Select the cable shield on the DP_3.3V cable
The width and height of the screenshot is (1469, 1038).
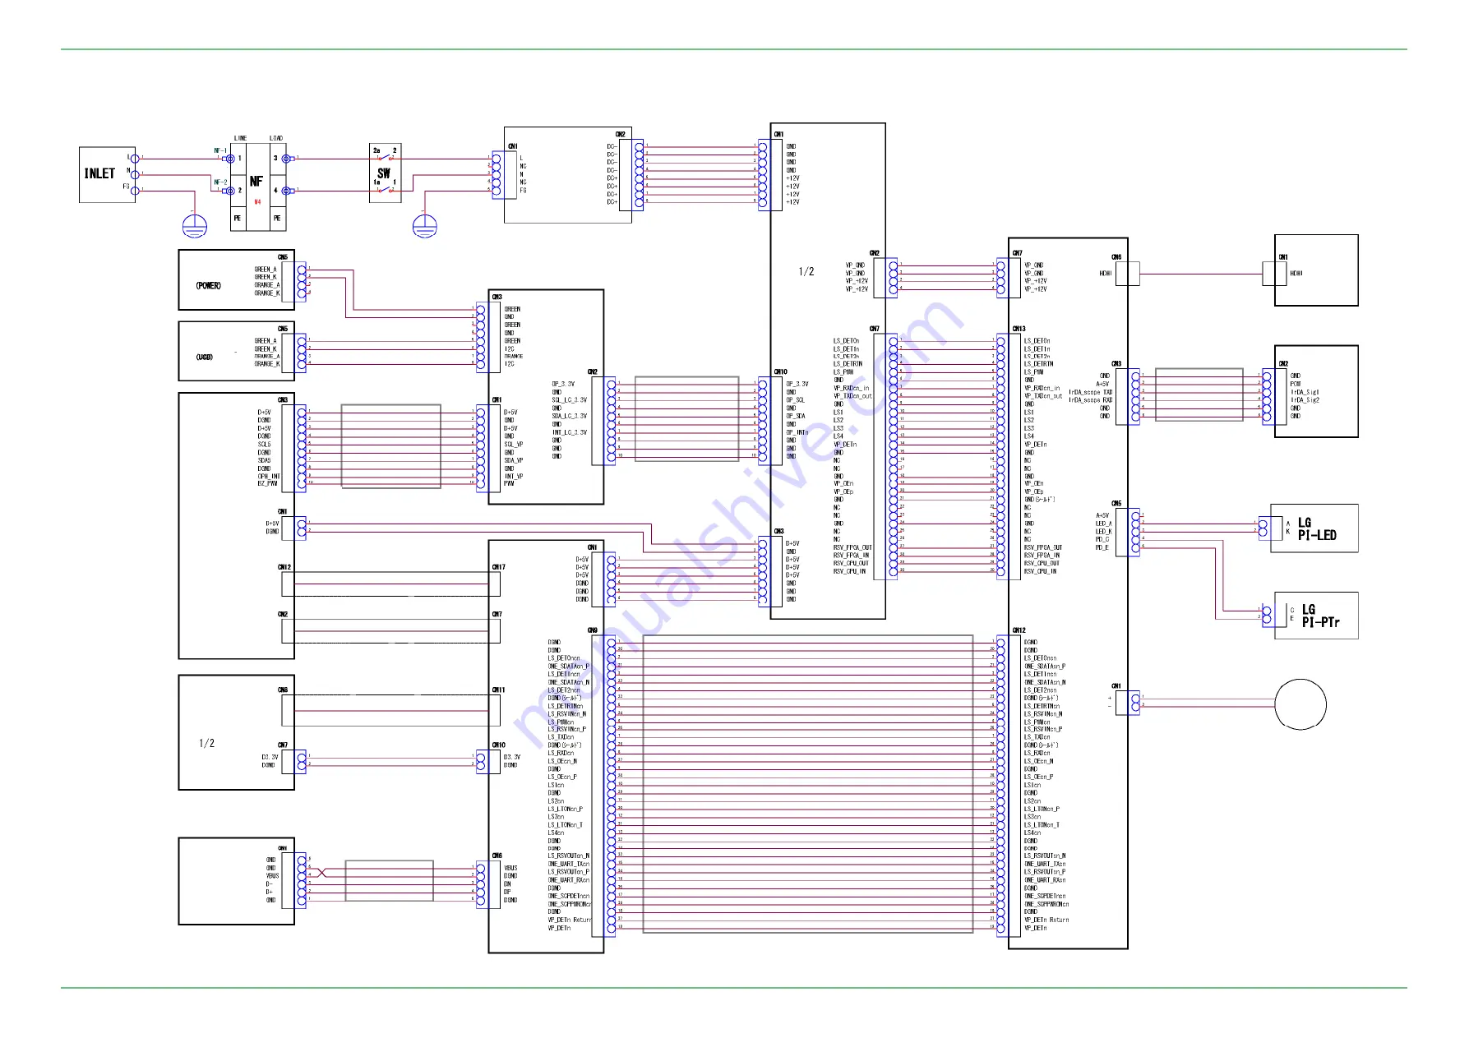(x=686, y=418)
